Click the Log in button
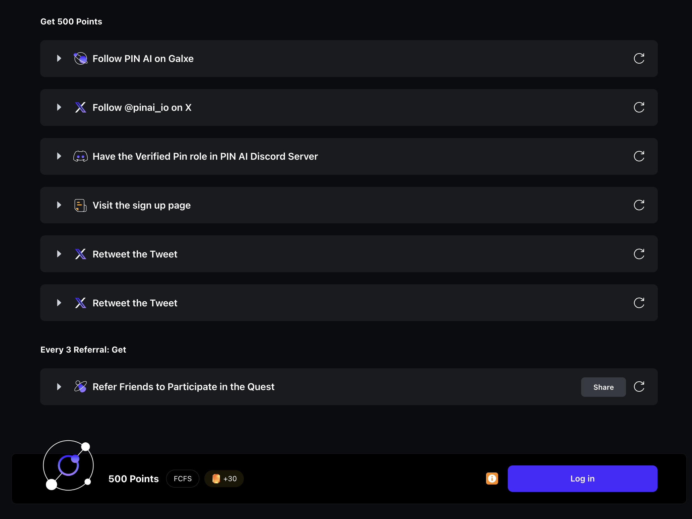692x519 pixels. 582,478
